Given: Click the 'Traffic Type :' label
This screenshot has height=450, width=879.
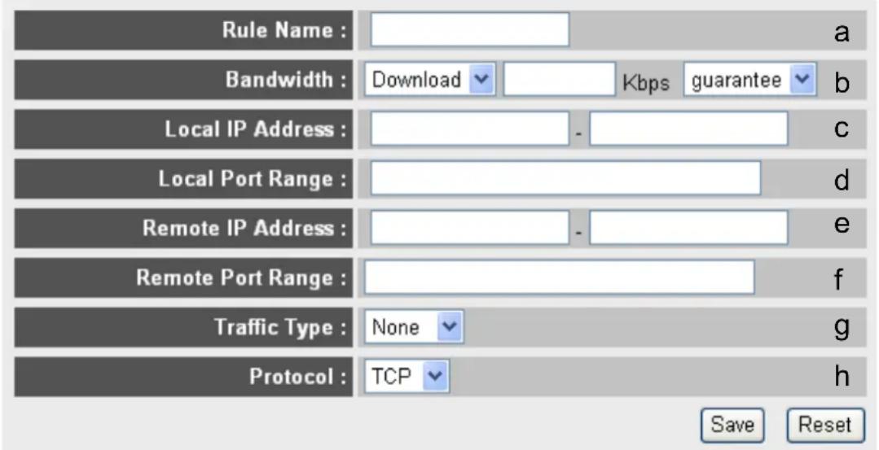Looking at the screenshot, I should pyautogui.click(x=281, y=327).
